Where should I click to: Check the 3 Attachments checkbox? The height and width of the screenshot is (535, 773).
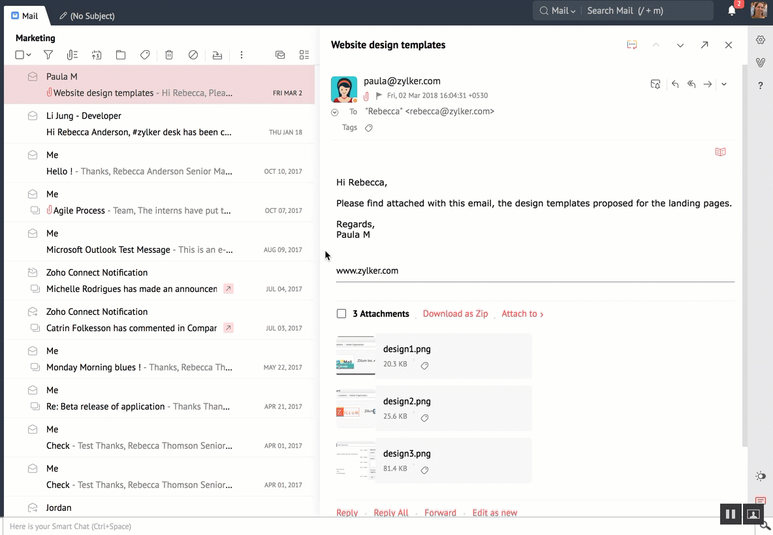click(x=341, y=314)
